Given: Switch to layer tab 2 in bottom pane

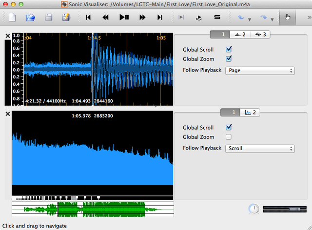Looking at the screenshot, I should [250, 113].
